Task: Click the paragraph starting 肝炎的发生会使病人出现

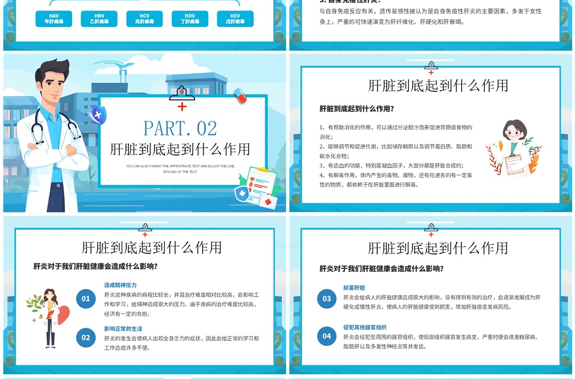Action: pos(182,343)
